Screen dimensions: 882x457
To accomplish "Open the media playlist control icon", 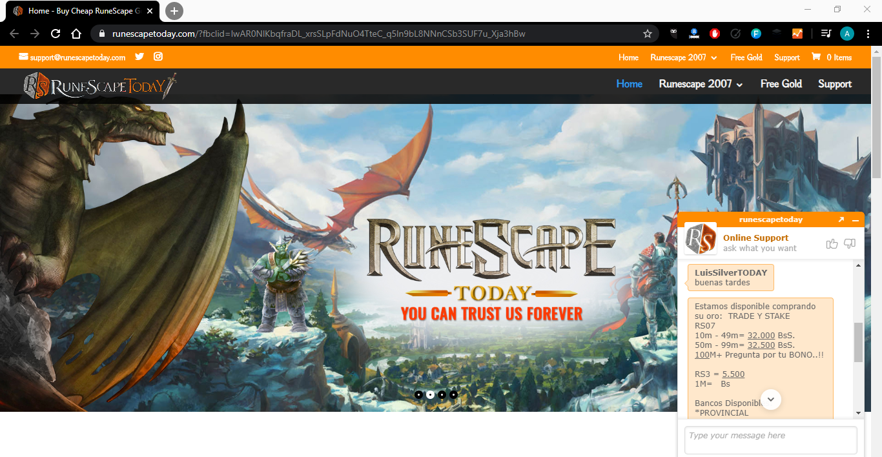I will (x=826, y=34).
